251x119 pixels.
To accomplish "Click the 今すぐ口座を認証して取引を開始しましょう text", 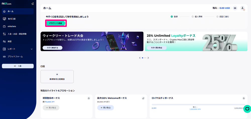I will [x=67, y=17].
